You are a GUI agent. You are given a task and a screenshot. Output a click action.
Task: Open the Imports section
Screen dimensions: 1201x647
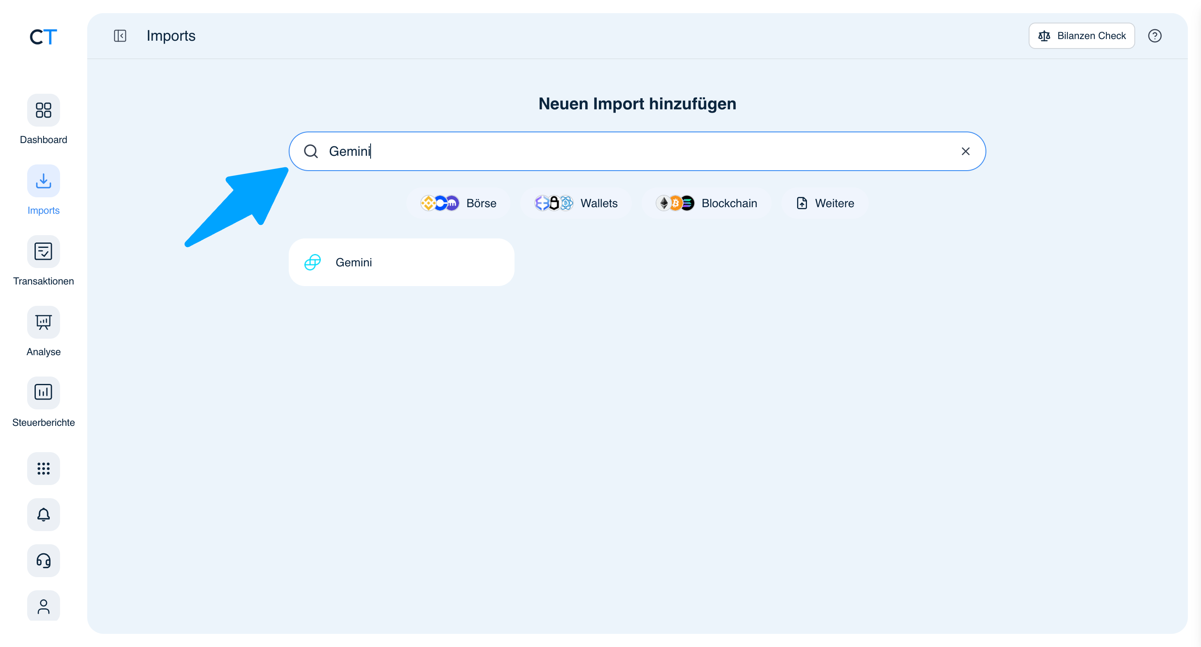pos(43,190)
